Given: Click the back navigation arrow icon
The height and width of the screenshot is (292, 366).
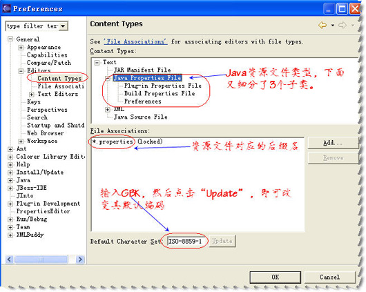Looking at the screenshot, I should 322,25.
